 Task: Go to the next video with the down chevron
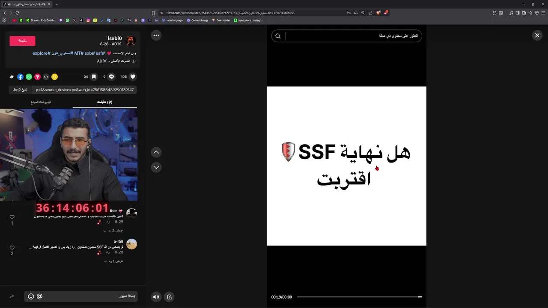click(156, 167)
